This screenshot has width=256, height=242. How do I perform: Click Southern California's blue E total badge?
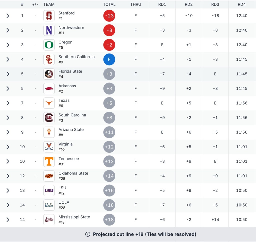pyautogui.click(x=109, y=59)
